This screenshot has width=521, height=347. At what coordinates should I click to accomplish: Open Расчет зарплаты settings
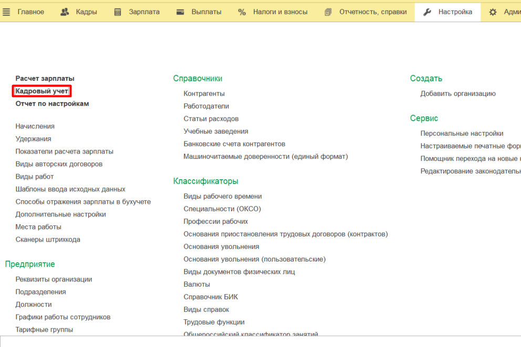(x=45, y=79)
